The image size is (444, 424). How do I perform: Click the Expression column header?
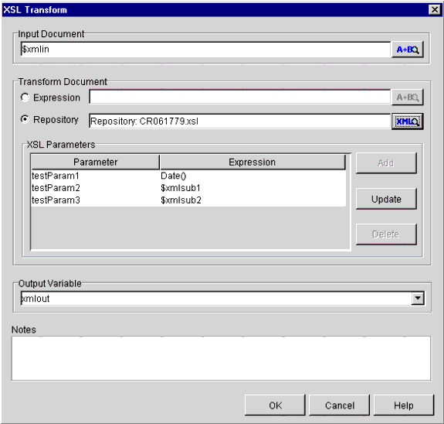(253, 162)
